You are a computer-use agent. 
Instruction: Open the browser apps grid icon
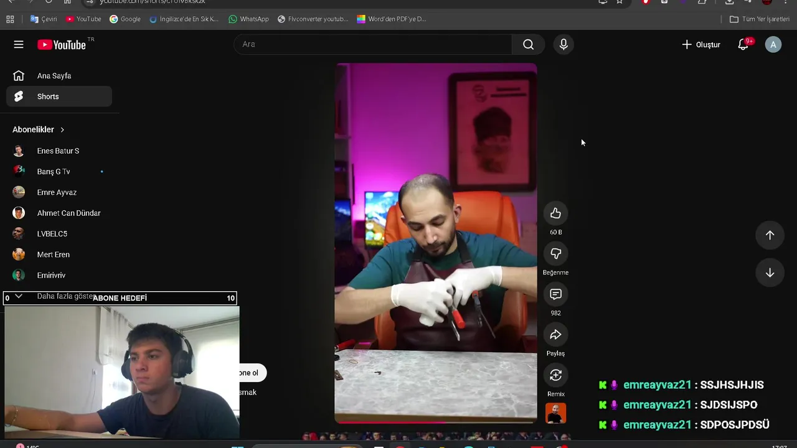10,19
